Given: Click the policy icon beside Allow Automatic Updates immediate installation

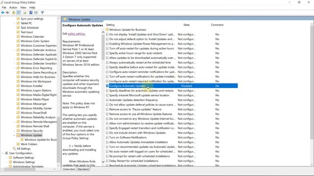Looking at the screenshot, I should 107,142.
